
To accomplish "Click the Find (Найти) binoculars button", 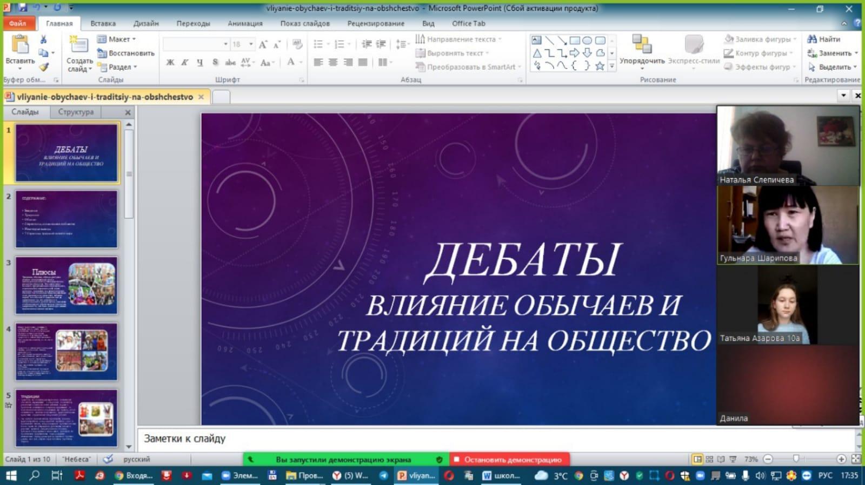I will tap(824, 39).
